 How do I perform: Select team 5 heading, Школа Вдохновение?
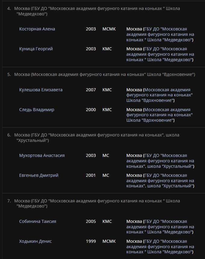(x=104, y=74)
